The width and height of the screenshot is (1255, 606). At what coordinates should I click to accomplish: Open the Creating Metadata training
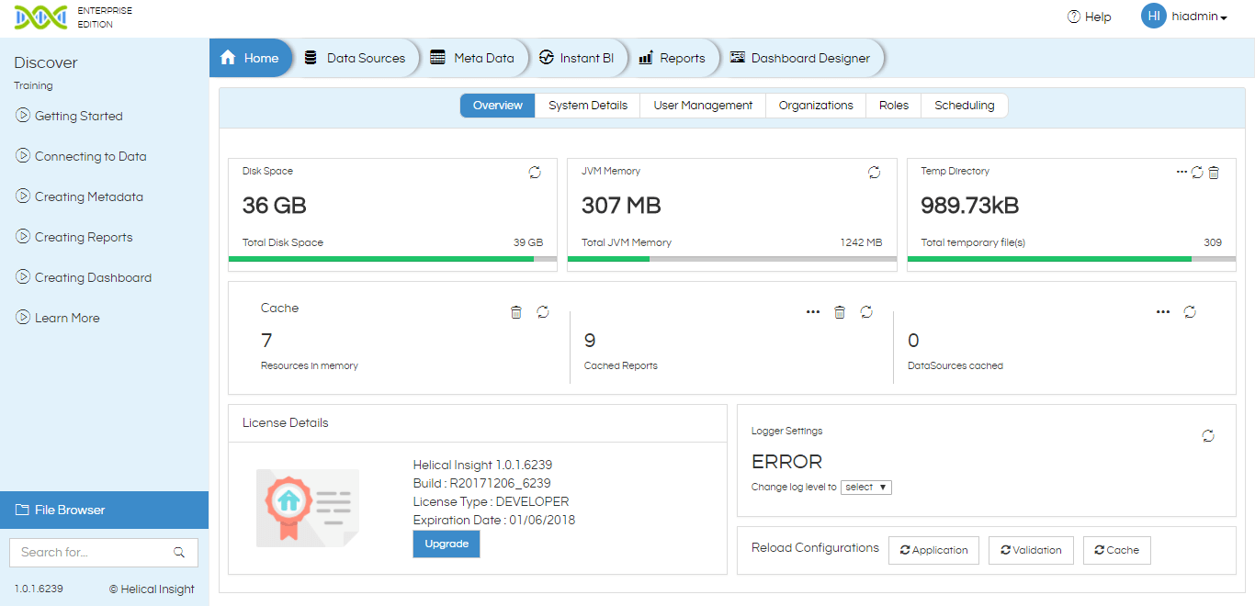[80, 196]
